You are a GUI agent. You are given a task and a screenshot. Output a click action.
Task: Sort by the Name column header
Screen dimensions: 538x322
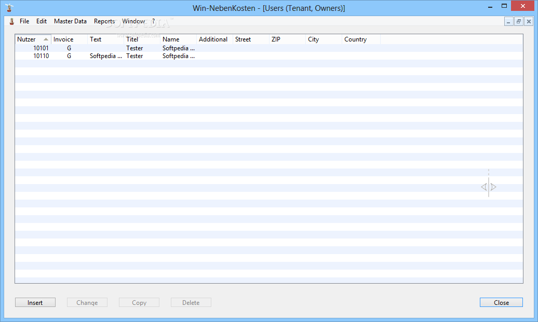[x=179, y=39]
